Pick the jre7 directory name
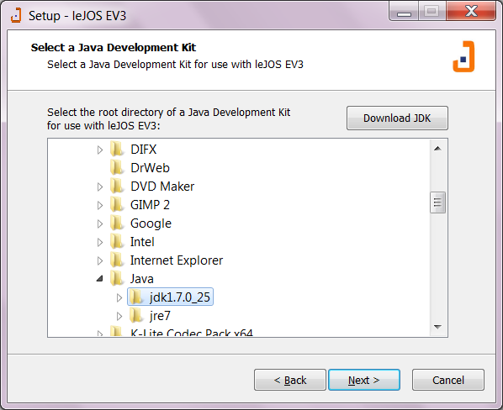This screenshot has width=503, height=410. point(160,316)
